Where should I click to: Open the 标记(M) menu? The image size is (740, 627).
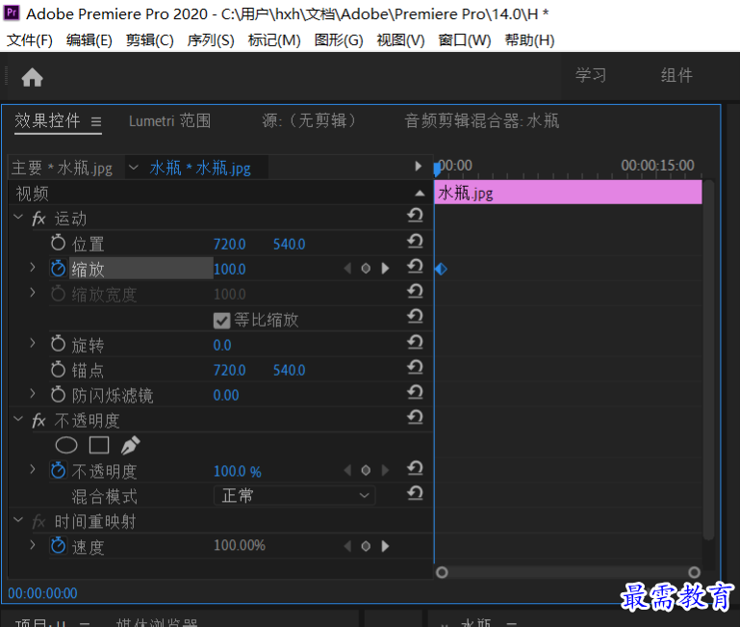coord(274,40)
